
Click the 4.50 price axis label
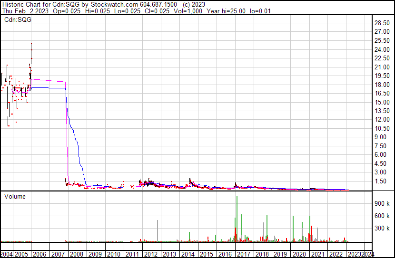point(380,163)
